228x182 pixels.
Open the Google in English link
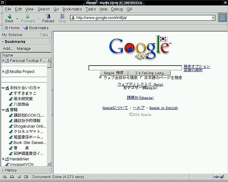tap(163, 108)
